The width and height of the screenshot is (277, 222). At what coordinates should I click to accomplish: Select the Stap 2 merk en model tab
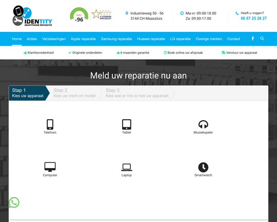[74, 93]
